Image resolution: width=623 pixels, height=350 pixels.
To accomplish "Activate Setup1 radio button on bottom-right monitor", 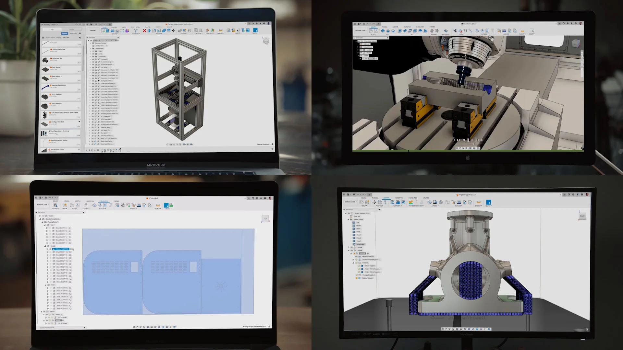I will (x=368, y=253).
